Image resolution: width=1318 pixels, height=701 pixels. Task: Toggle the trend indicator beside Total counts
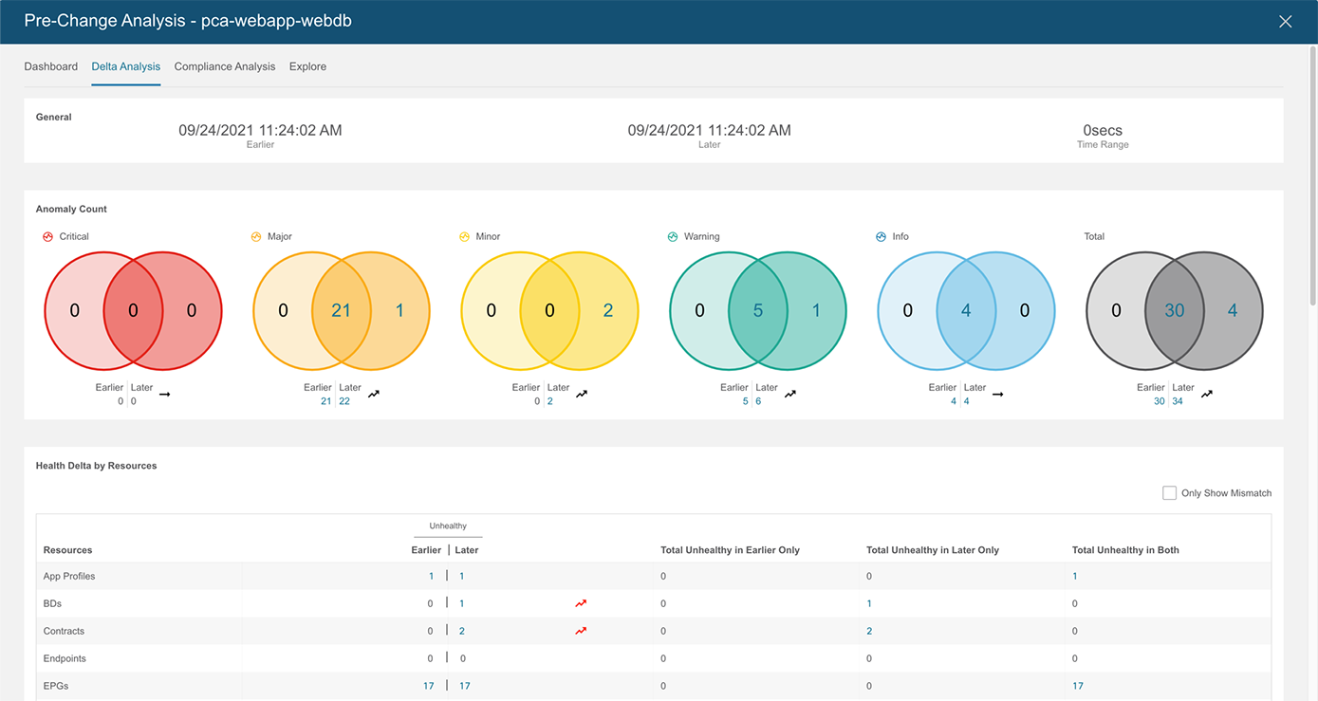1207,392
